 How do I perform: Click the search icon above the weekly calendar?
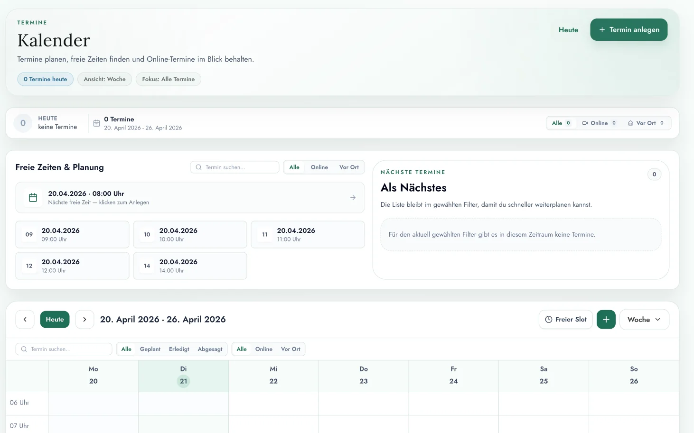24,349
